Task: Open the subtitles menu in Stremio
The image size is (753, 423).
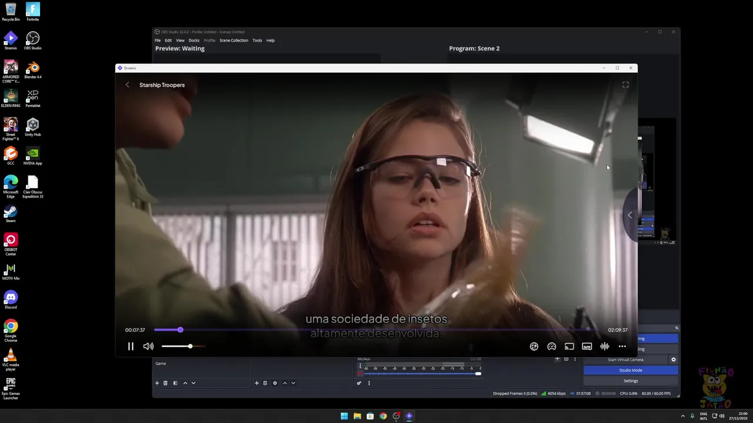Action: tap(587, 347)
